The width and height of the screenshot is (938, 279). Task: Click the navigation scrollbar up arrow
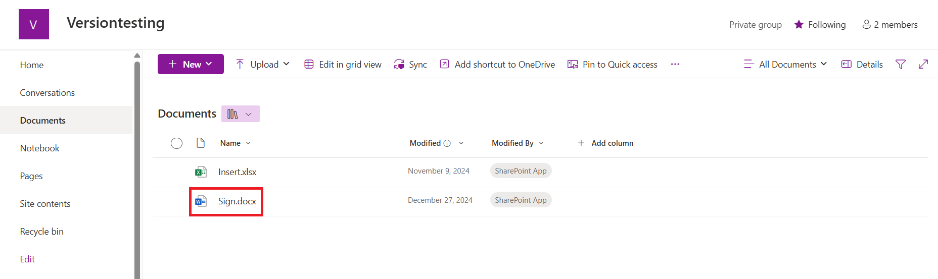point(137,55)
